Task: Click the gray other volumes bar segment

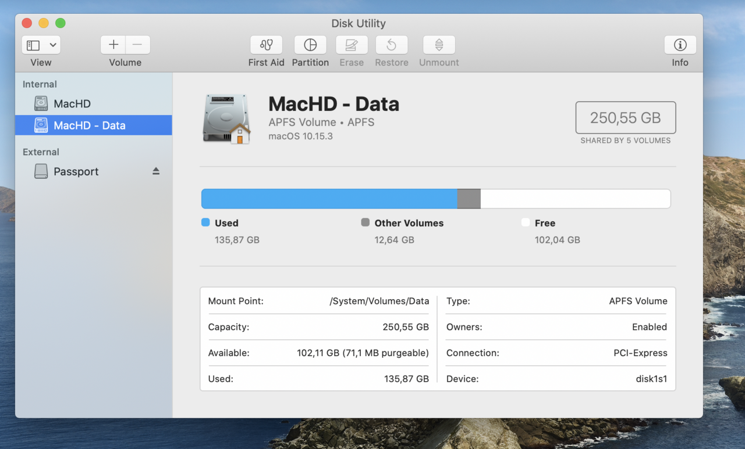Action: [x=469, y=199]
